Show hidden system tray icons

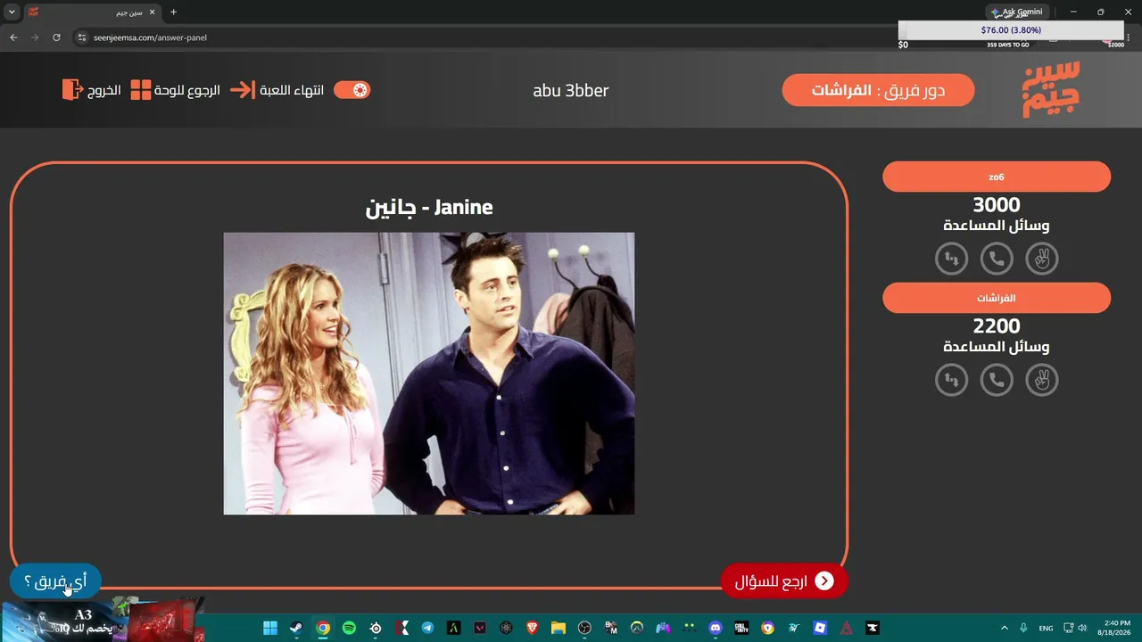click(x=1005, y=628)
